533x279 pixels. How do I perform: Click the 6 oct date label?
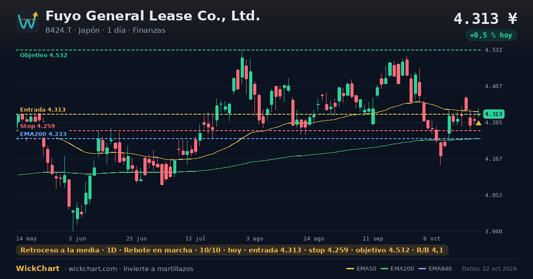click(432, 238)
